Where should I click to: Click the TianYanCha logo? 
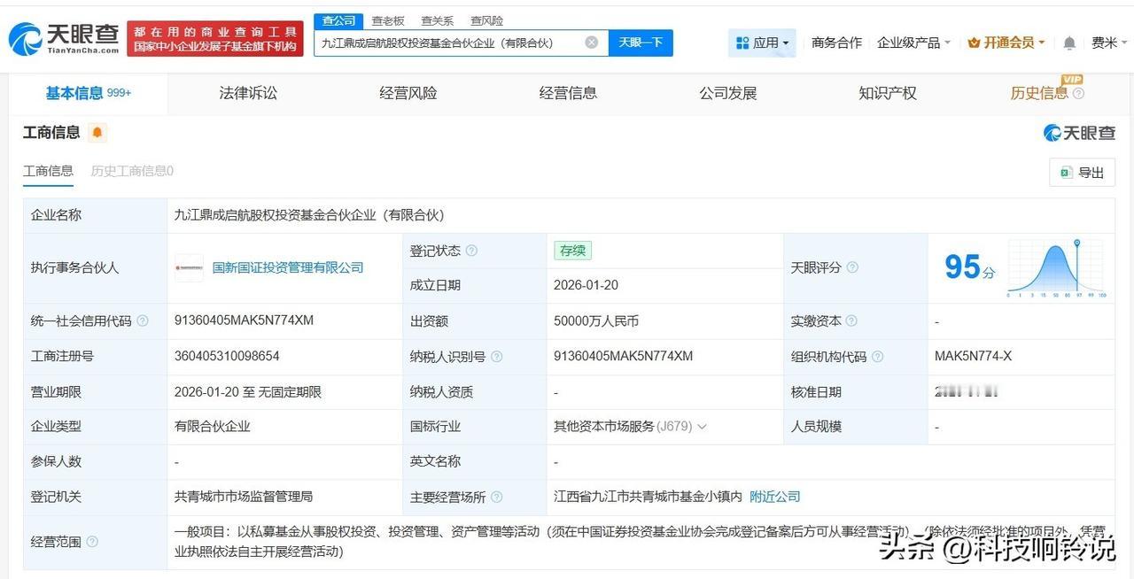tap(53, 39)
